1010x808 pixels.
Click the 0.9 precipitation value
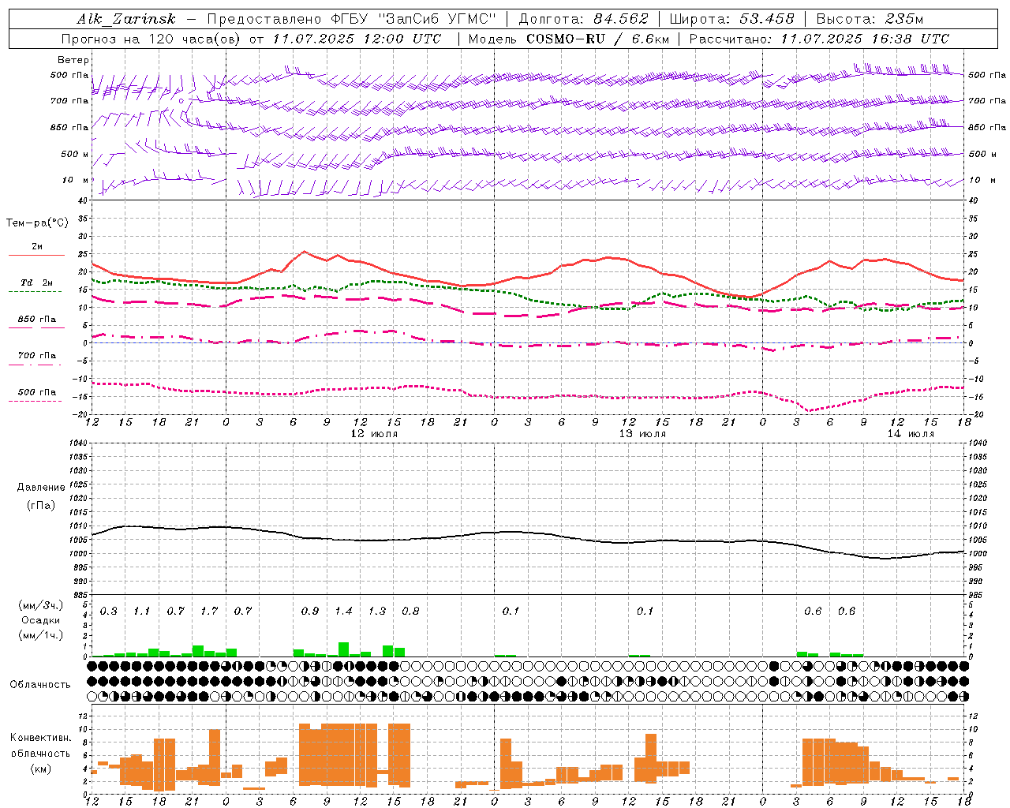[x=310, y=611]
